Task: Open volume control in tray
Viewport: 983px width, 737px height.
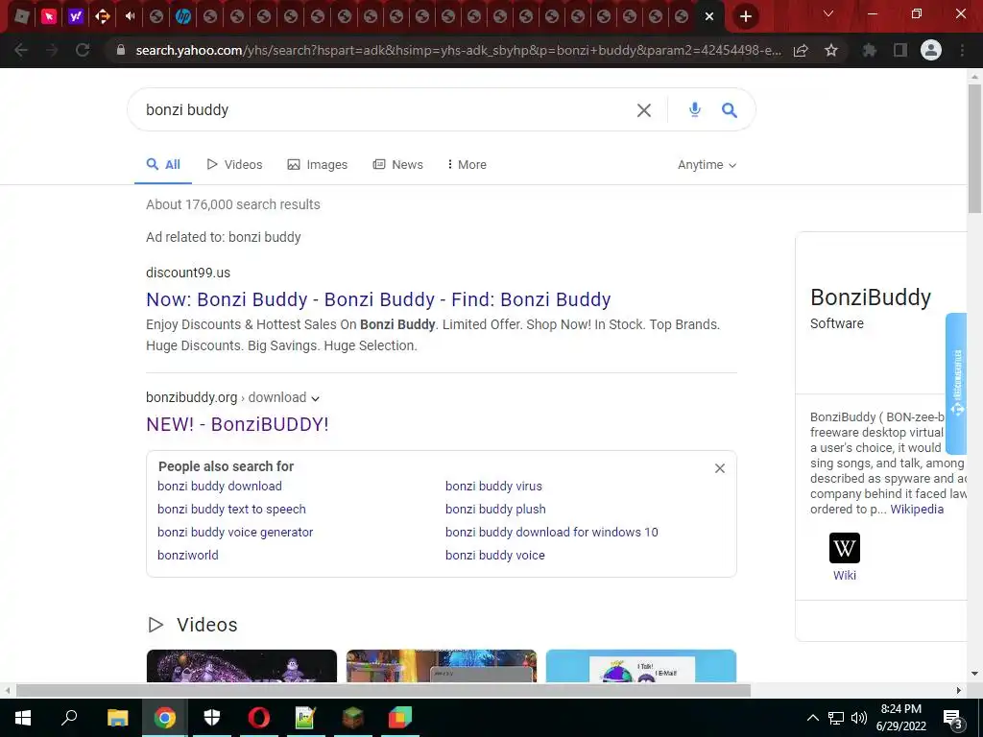Action: (x=859, y=718)
